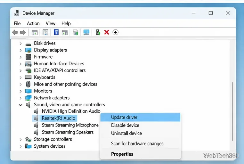Screen dimensions: 244x164
Task: Select the speaker icon next to NVIDIA High Definition Audio
Action: 36,111
